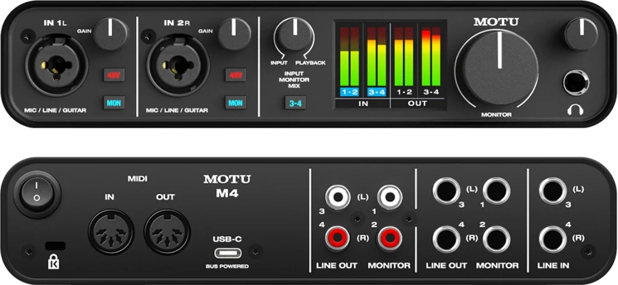618x285 pixels.
Task: Click the USB-C label text
Action: point(228,239)
